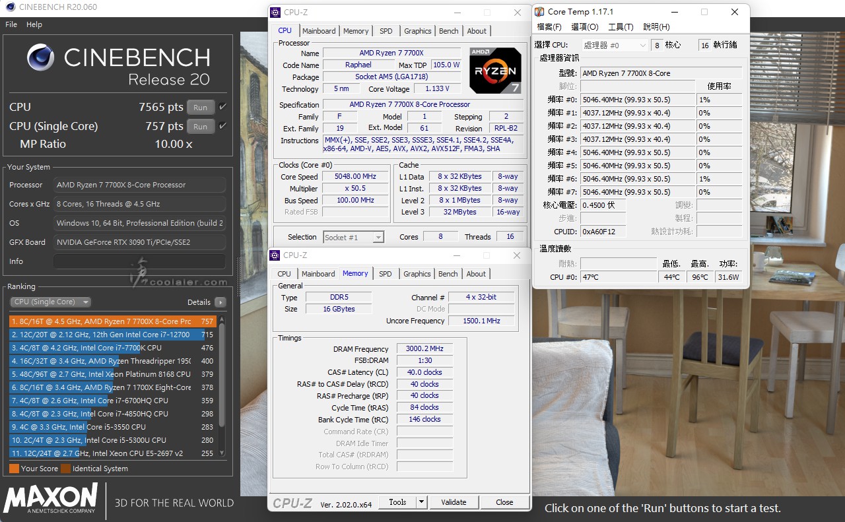The height and width of the screenshot is (522, 845).
Task: Click the upper CPU-Z title bar icon
Action: (x=277, y=13)
